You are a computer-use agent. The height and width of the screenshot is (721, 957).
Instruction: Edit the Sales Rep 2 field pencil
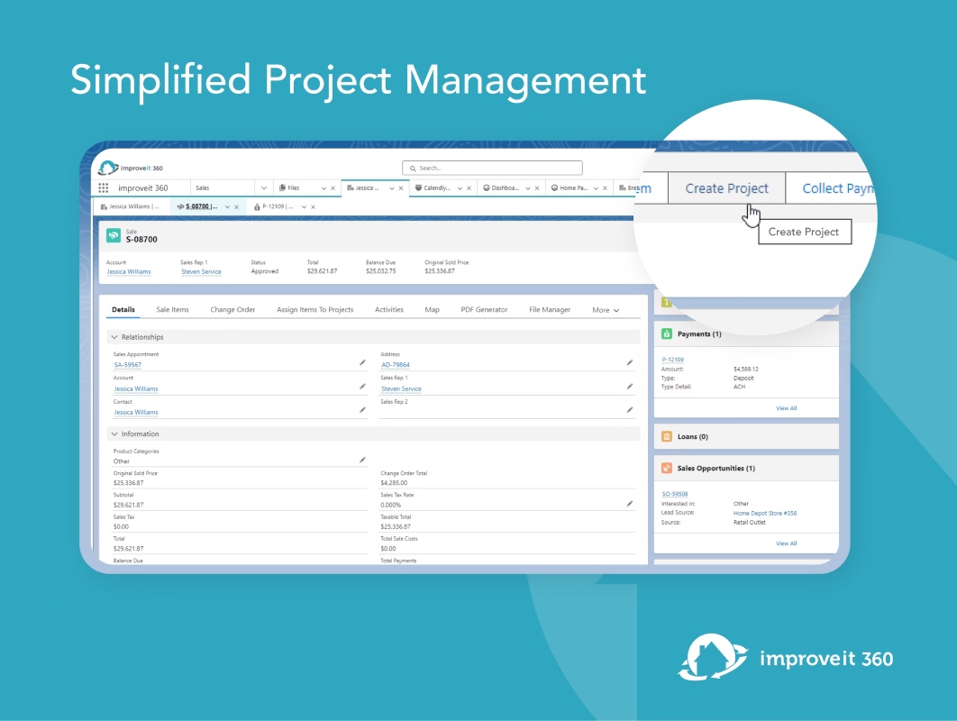pos(629,410)
